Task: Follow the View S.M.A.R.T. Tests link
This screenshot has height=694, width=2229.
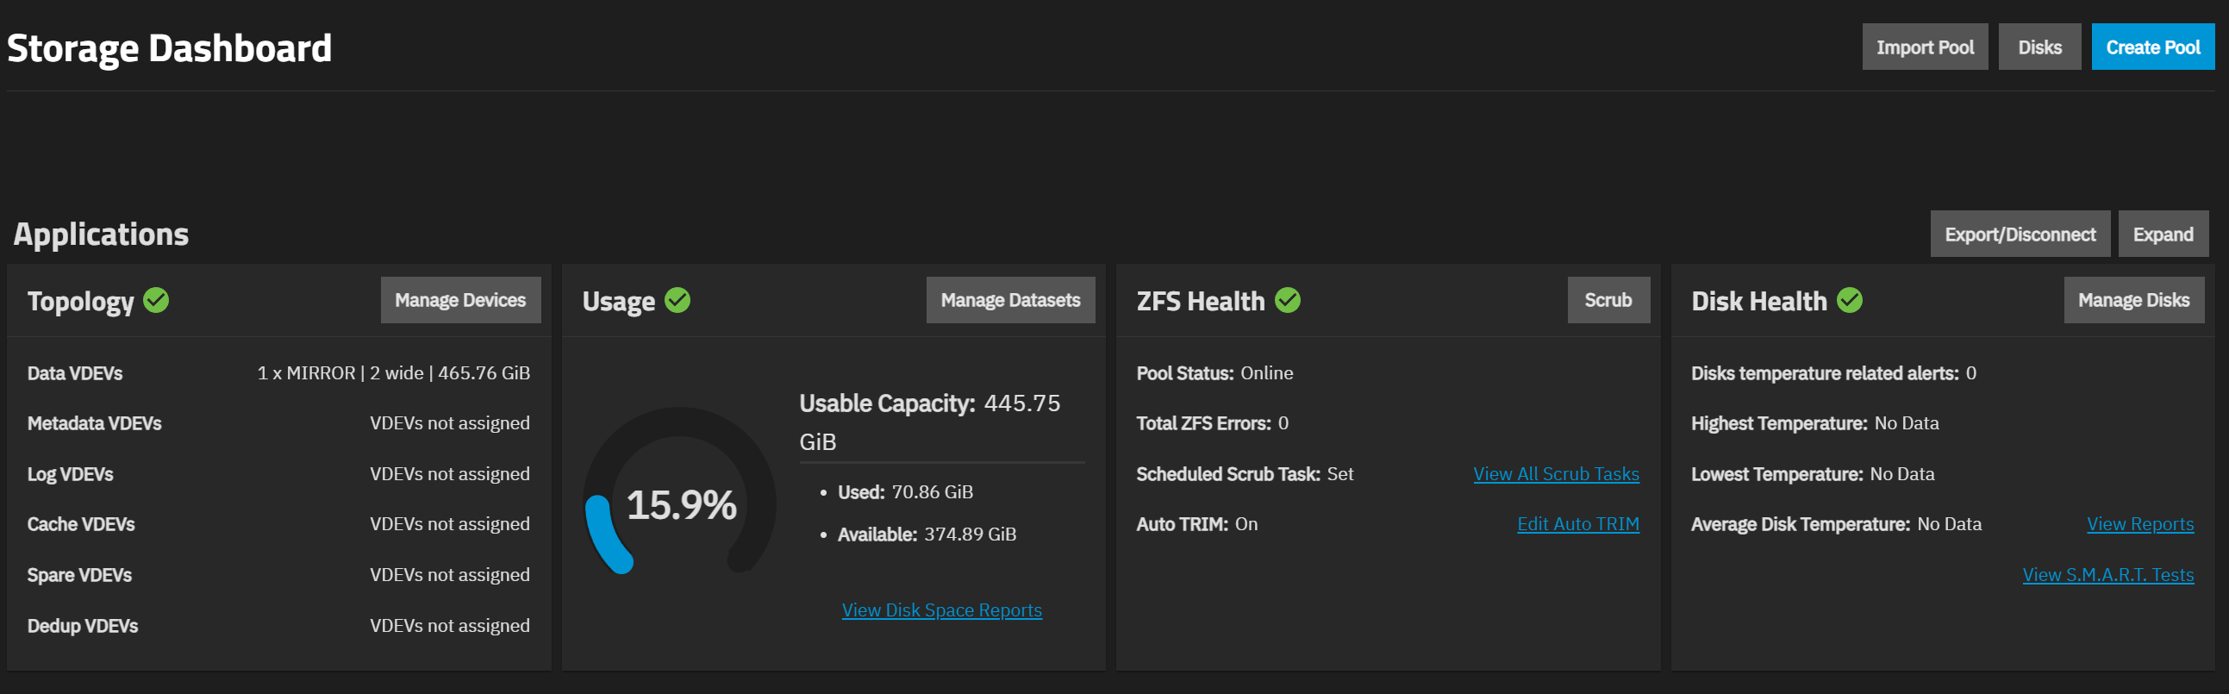Action: click(2107, 574)
